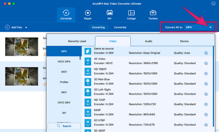Open the feedback chat icon

[x=213, y=4]
